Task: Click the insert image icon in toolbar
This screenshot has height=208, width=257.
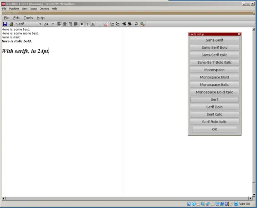Action: pos(106,24)
